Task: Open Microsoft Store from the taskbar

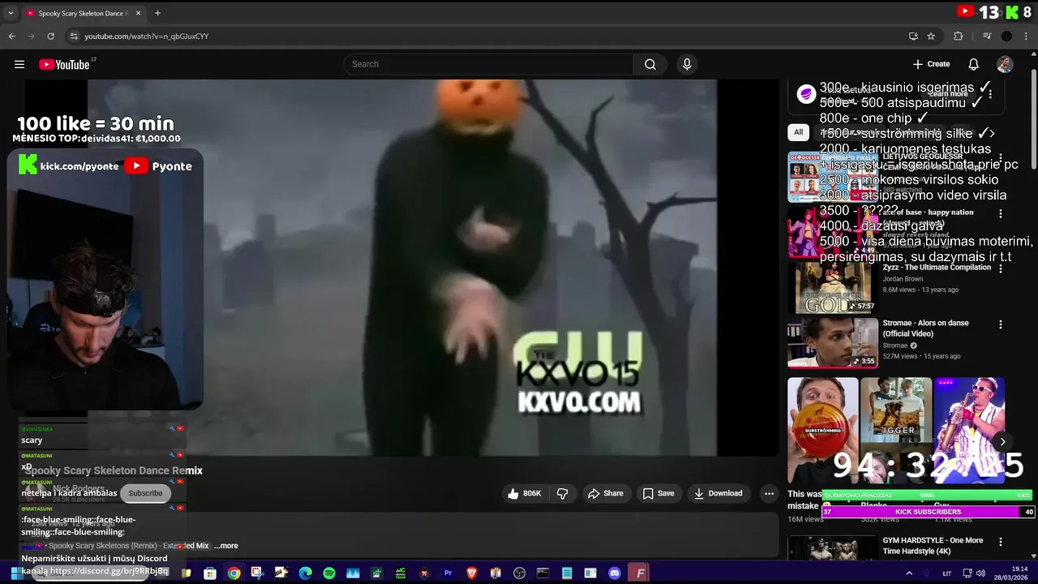Action: [x=210, y=573]
